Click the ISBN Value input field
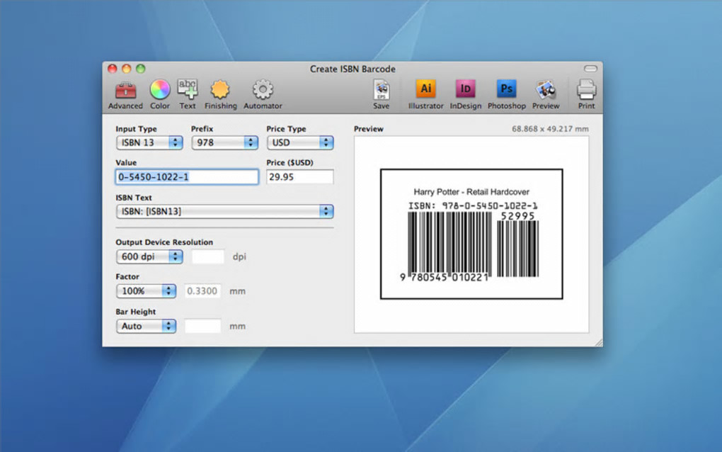The width and height of the screenshot is (722, 452). click(187, 177)
